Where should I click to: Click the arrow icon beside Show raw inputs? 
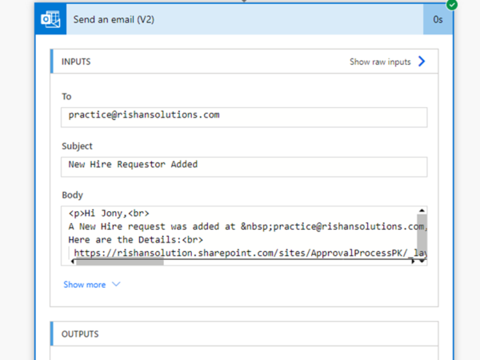(x=422, y=61)
